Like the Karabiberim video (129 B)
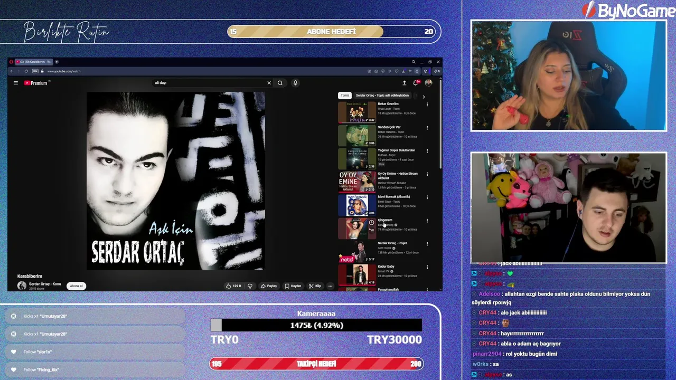 pyautogui.click(x=233, y=286)
